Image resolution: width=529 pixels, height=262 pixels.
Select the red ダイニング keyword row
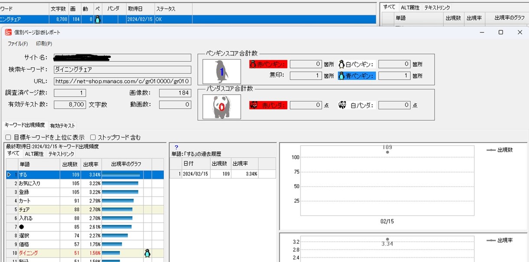85,253
